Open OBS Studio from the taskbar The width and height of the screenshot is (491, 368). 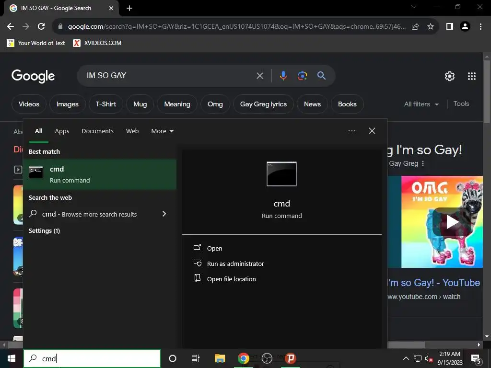click(x=267, y=358)
